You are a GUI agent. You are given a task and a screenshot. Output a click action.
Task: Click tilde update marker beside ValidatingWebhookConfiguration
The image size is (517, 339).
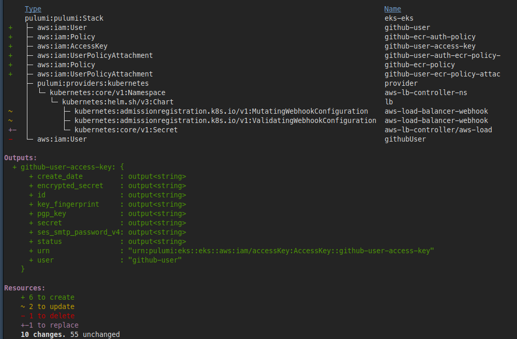click(x=10, y=120)
